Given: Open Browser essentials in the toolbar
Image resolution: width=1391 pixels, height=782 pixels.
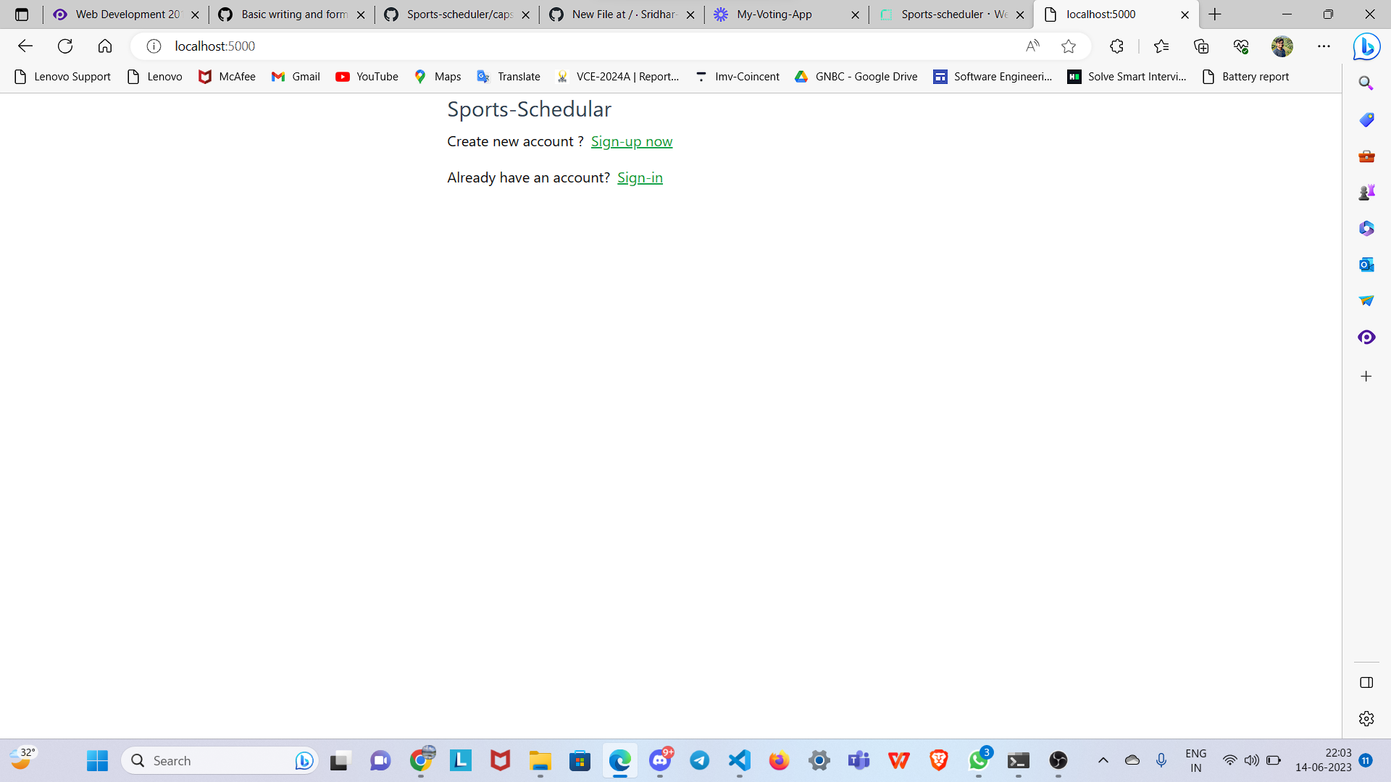Looking at the screenshot, I should point(1241,46).
